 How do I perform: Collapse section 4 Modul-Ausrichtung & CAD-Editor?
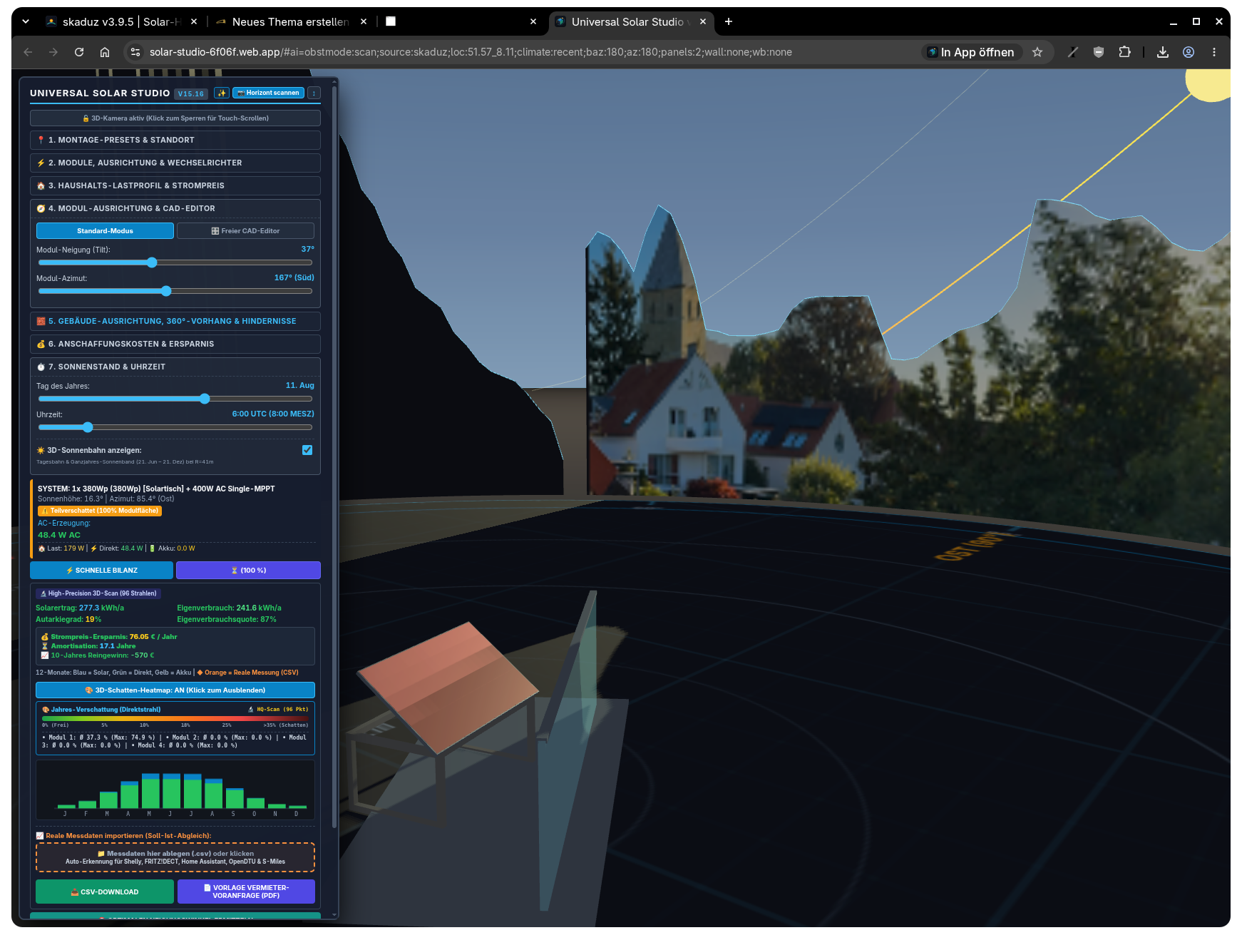(x=175, y=208)
